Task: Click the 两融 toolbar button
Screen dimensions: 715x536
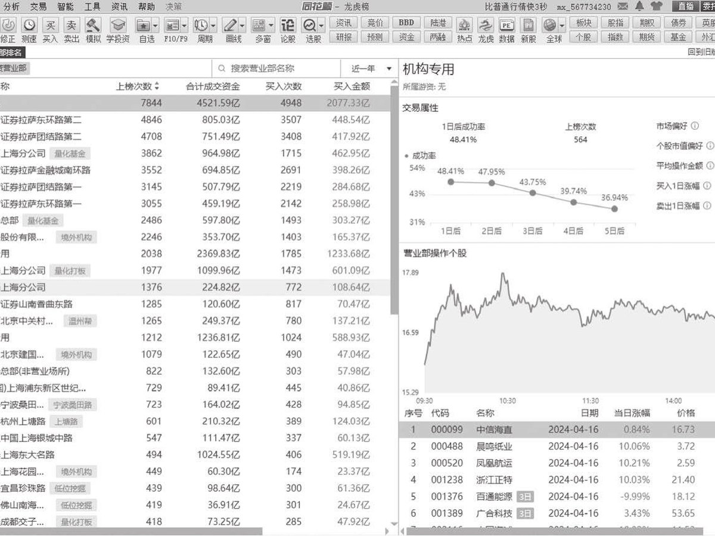Action: tap(437, 37)
